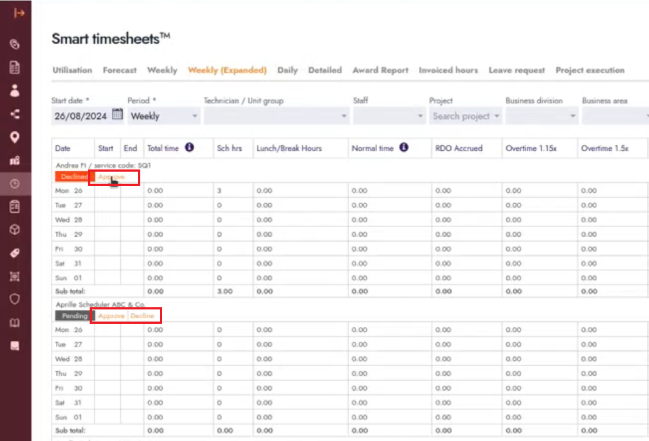Open the Business division dropdown
The image size is (649, 441).
[x=541, y=116]
